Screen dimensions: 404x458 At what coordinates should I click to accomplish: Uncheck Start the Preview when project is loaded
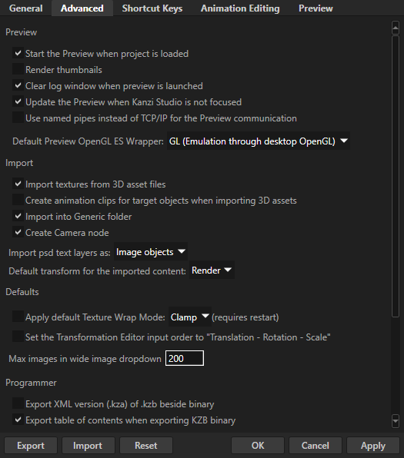coord(18,53)
